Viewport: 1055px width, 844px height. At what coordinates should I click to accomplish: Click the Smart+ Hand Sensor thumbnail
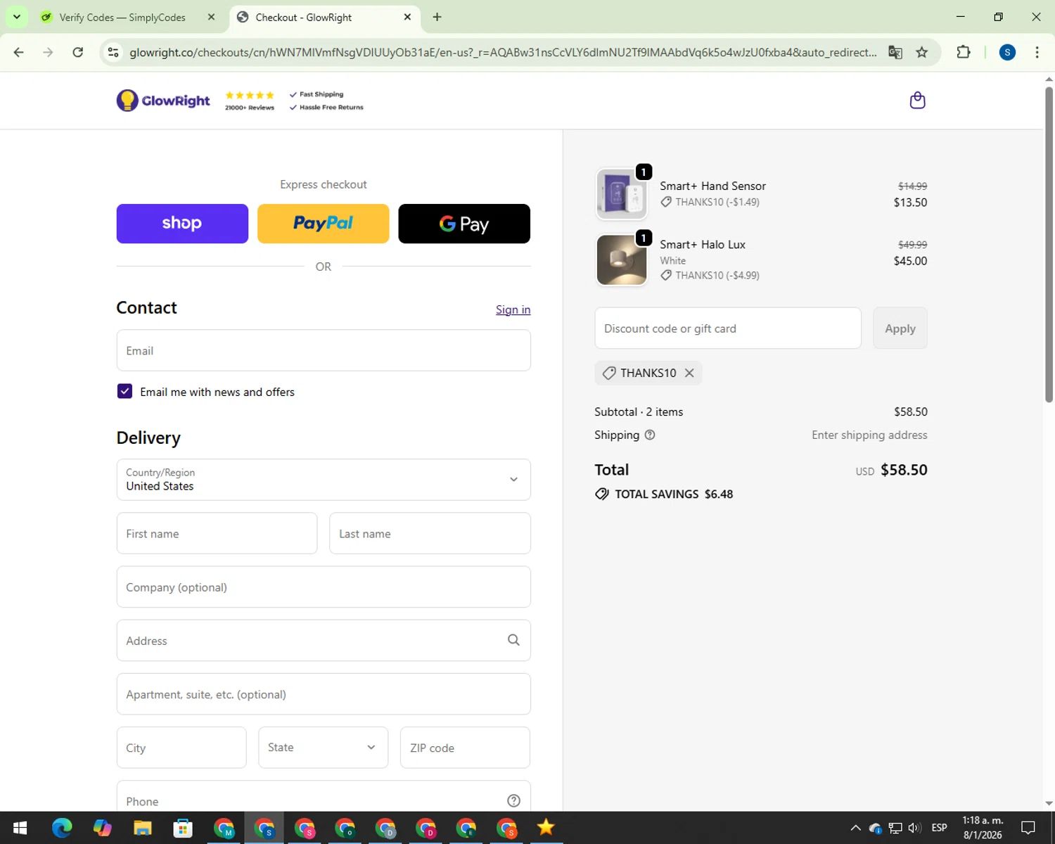(622, 194)
